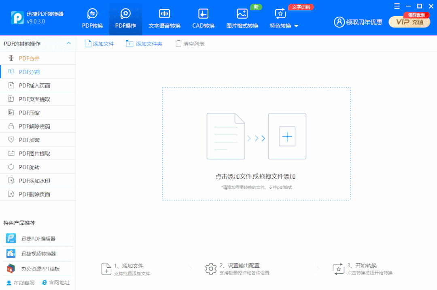Click the PDF图片提取 image icon
Screen dimensions: 437x290
point(11,153)
